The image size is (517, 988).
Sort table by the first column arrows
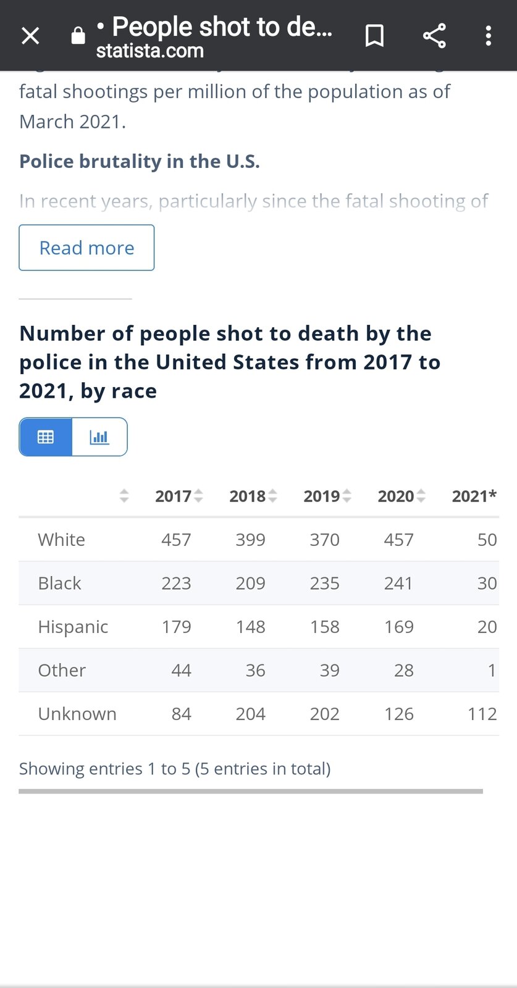click(124, 496)
